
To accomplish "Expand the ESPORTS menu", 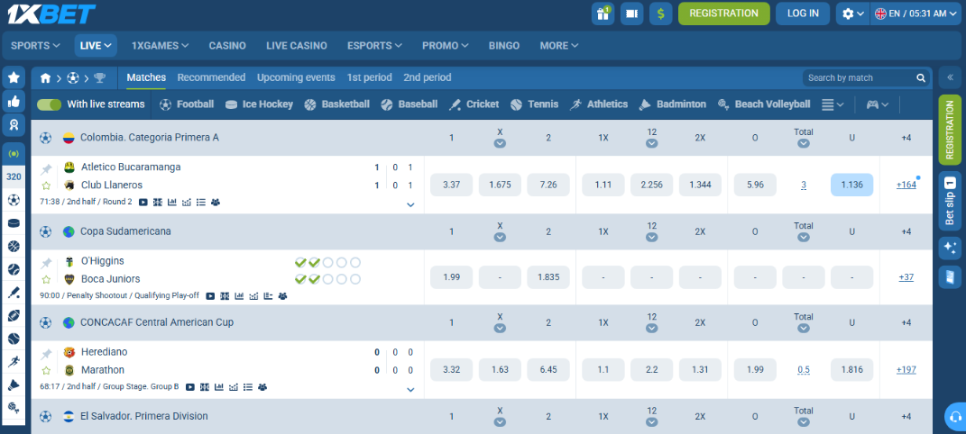I will [x=374, y=46].
